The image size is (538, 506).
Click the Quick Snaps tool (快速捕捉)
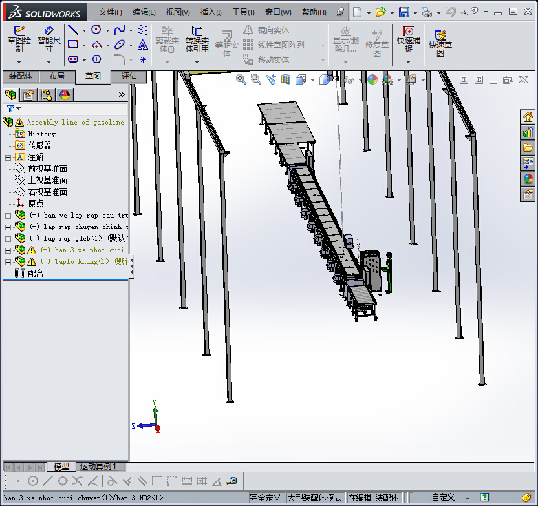click(x=408, y=39)
